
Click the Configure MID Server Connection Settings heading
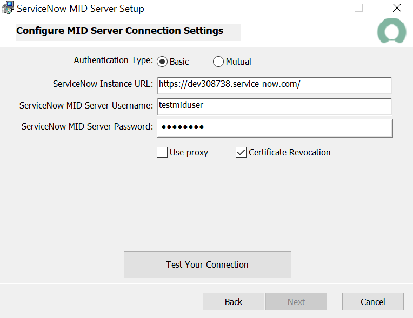(x=120, y=31)
